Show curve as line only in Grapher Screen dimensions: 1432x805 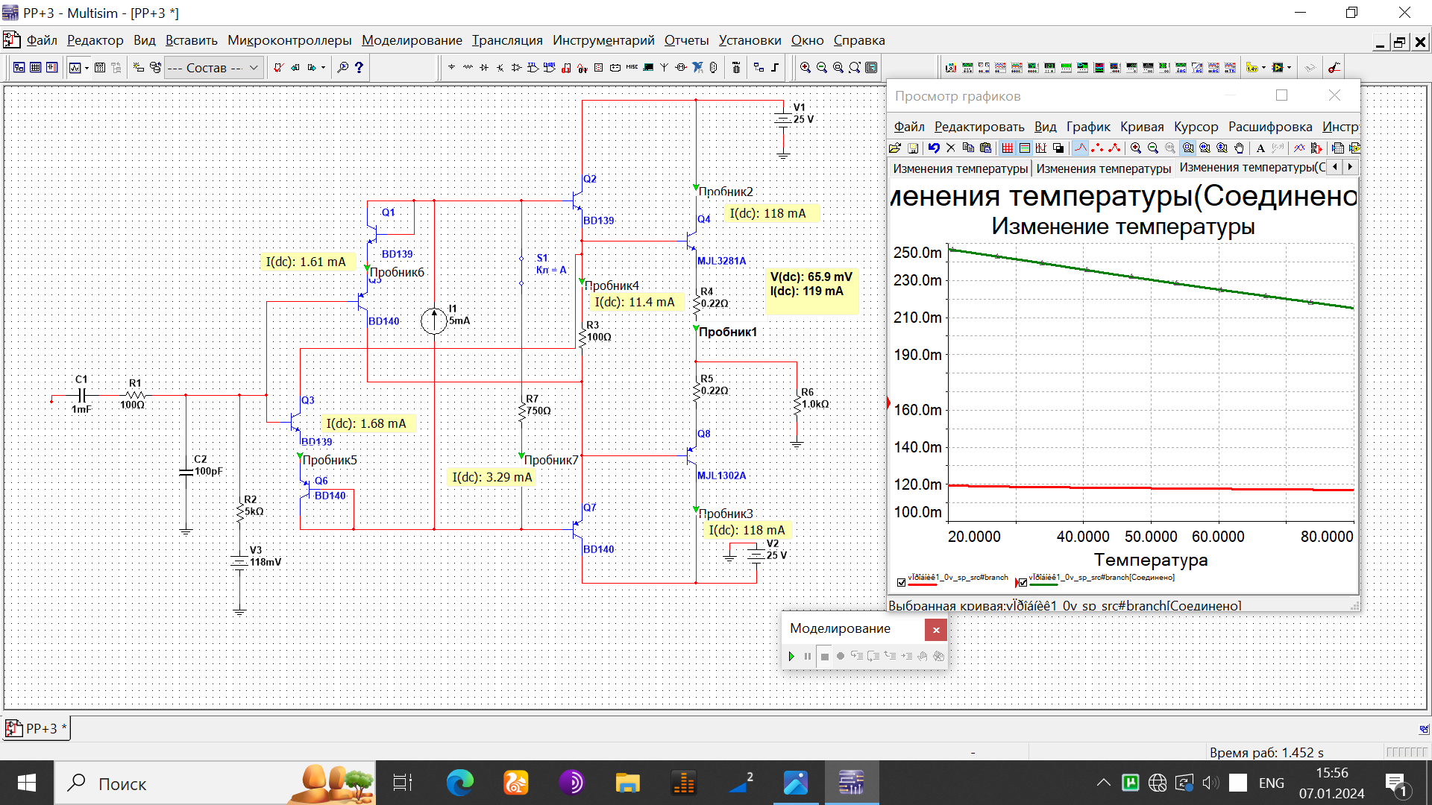1080,148
